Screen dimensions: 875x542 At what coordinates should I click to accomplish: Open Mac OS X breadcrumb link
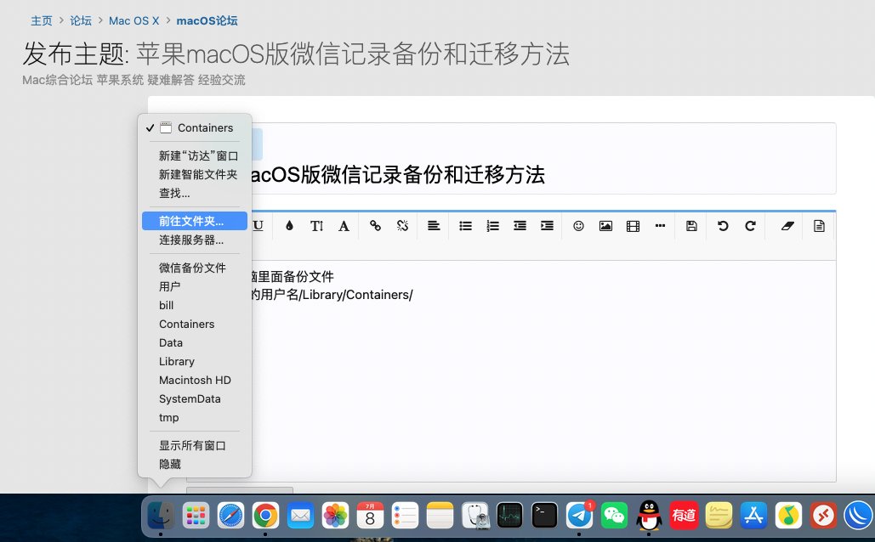tap(134, 20)
